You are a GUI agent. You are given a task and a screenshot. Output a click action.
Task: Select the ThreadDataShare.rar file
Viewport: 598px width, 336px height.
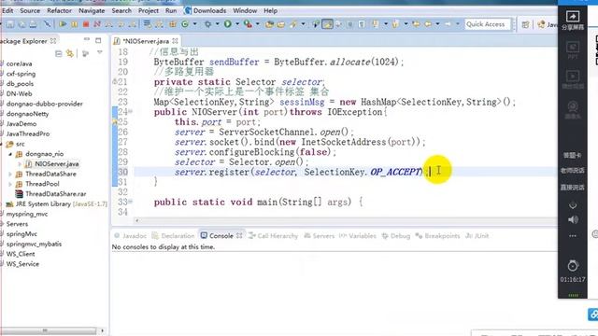click(x=55, y=194)
